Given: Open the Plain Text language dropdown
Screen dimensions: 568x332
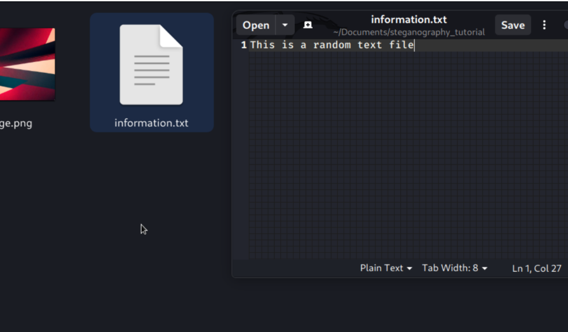Looking at the screenshot, I should (x=386, y=268).
